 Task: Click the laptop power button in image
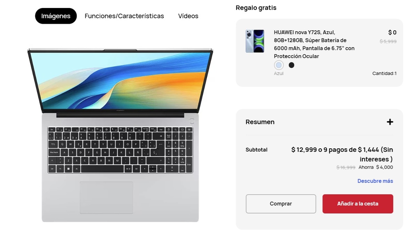pos(192,121)
